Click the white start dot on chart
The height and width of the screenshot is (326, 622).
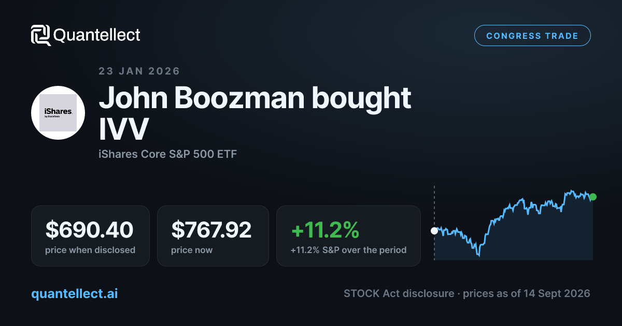[434, 231]
